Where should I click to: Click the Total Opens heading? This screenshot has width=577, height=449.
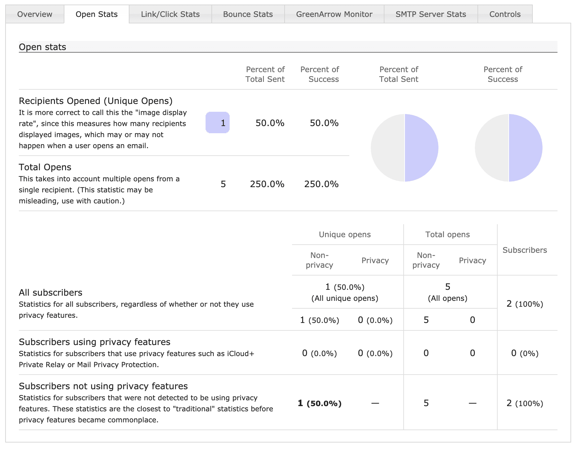pyautogui.click(x=45, y=167)
